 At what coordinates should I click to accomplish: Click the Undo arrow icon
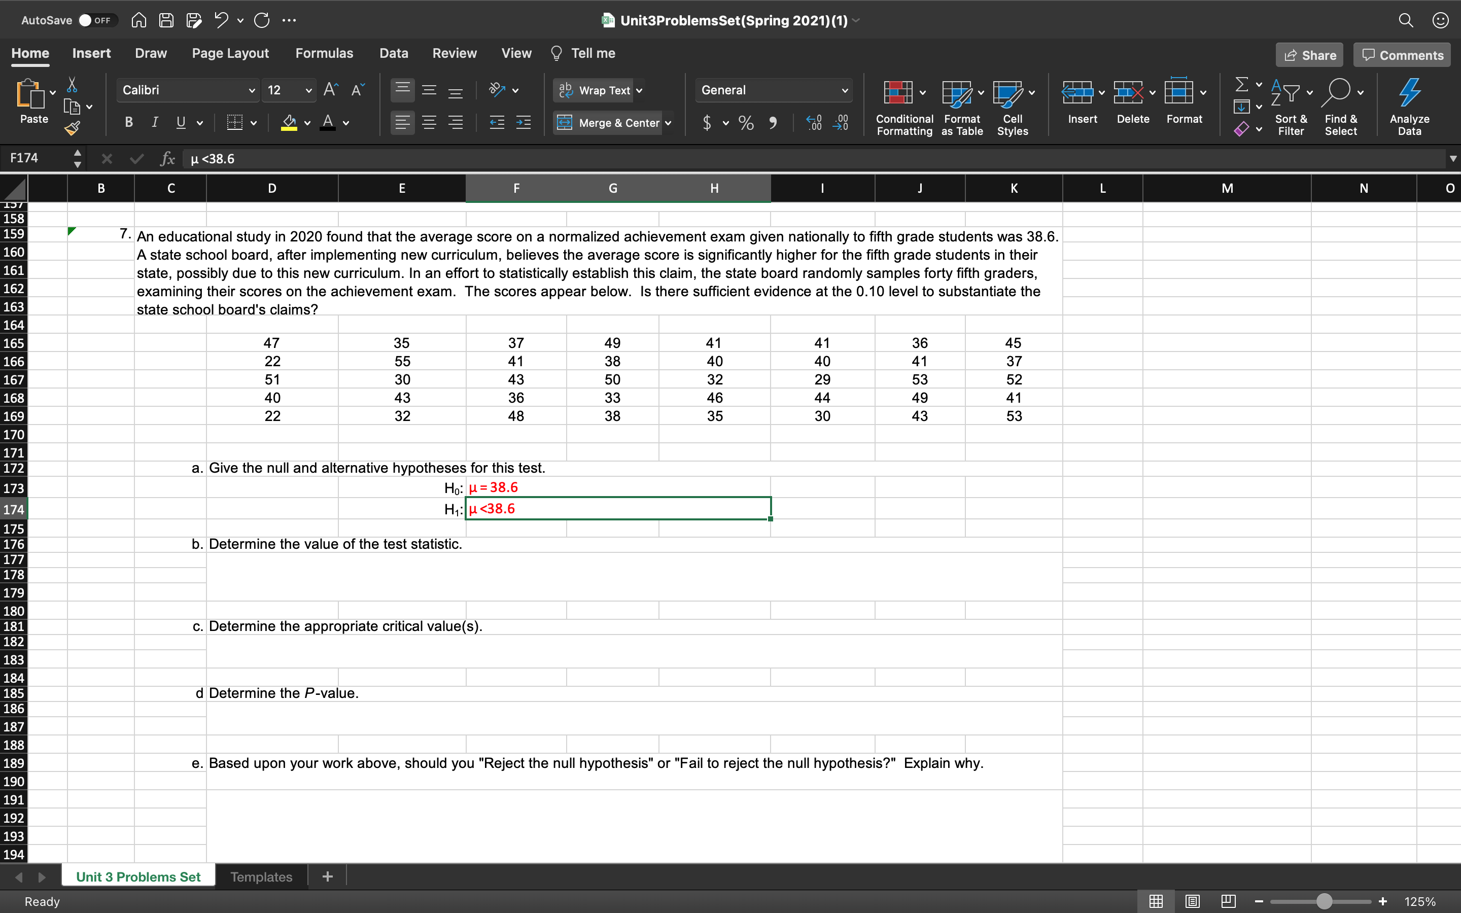tap(221, 20)
